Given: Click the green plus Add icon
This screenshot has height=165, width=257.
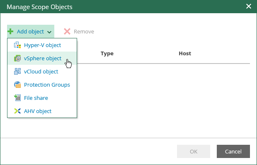Looking at the screenshot, I should (11, 31).
